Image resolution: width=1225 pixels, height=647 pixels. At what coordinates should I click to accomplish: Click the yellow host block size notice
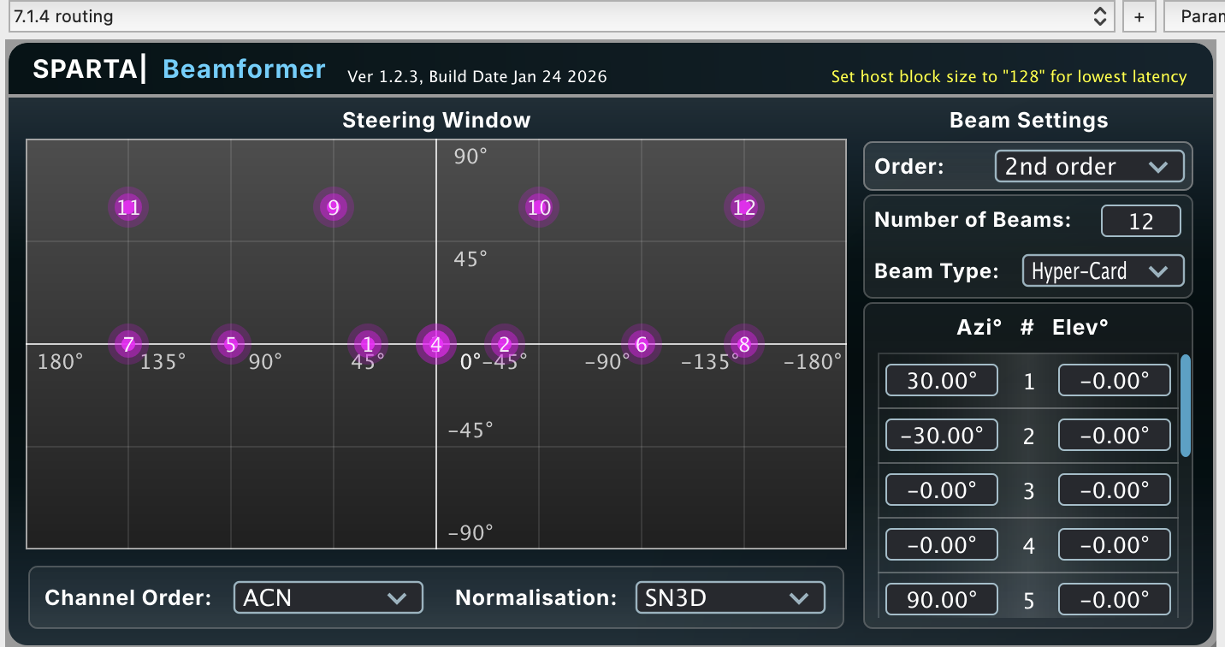1009,76
